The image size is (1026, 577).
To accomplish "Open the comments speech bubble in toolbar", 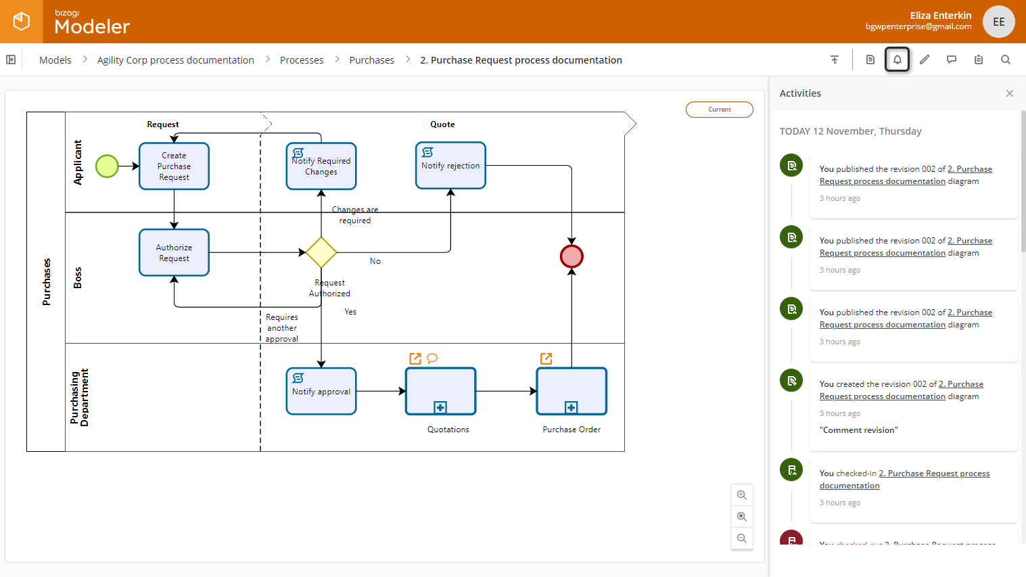I will (952, 60).
